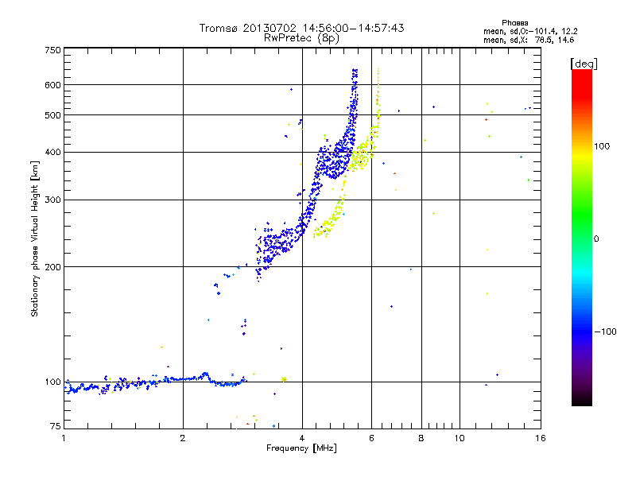Click the 'mean, sd,X: 78.5, 14.6' statistic line
Image resolution: width=636 pixels, height=477 pixels.
pos(529,40)
